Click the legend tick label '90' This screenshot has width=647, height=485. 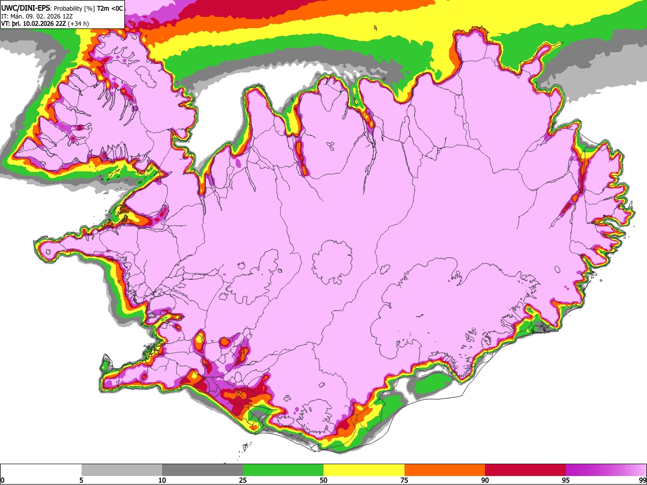(x=485, y=480)
